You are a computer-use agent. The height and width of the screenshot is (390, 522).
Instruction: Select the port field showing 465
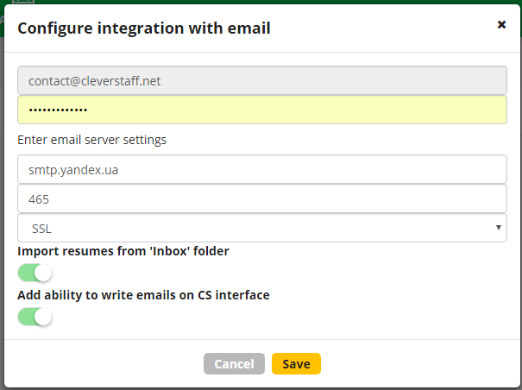[x=262, y=198]
